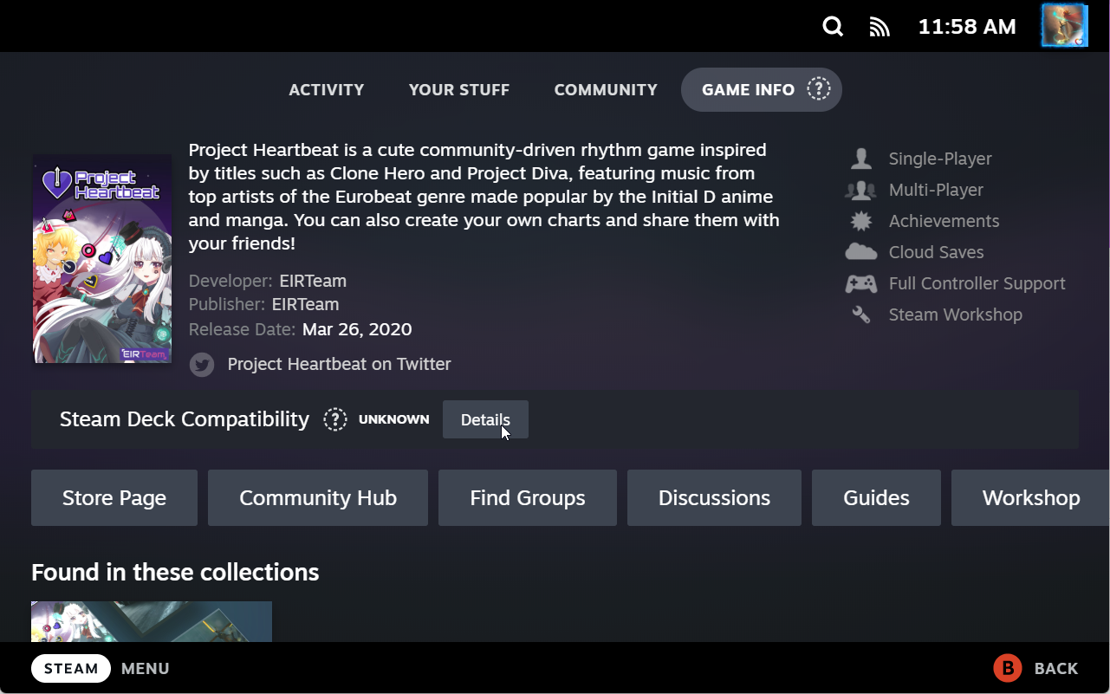
Task: Open the Workshop button
Action: coord(1030,498)
